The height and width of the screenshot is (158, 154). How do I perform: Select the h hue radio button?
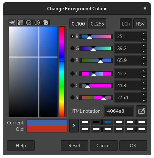click(x=72, y=98)
